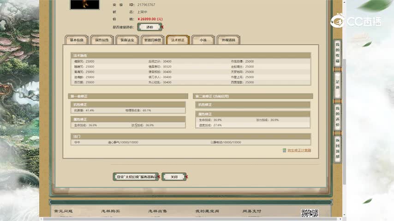Select the 法术修正 tab
The width and height of the screenshot is (394, 221).
tap(178, 40)
